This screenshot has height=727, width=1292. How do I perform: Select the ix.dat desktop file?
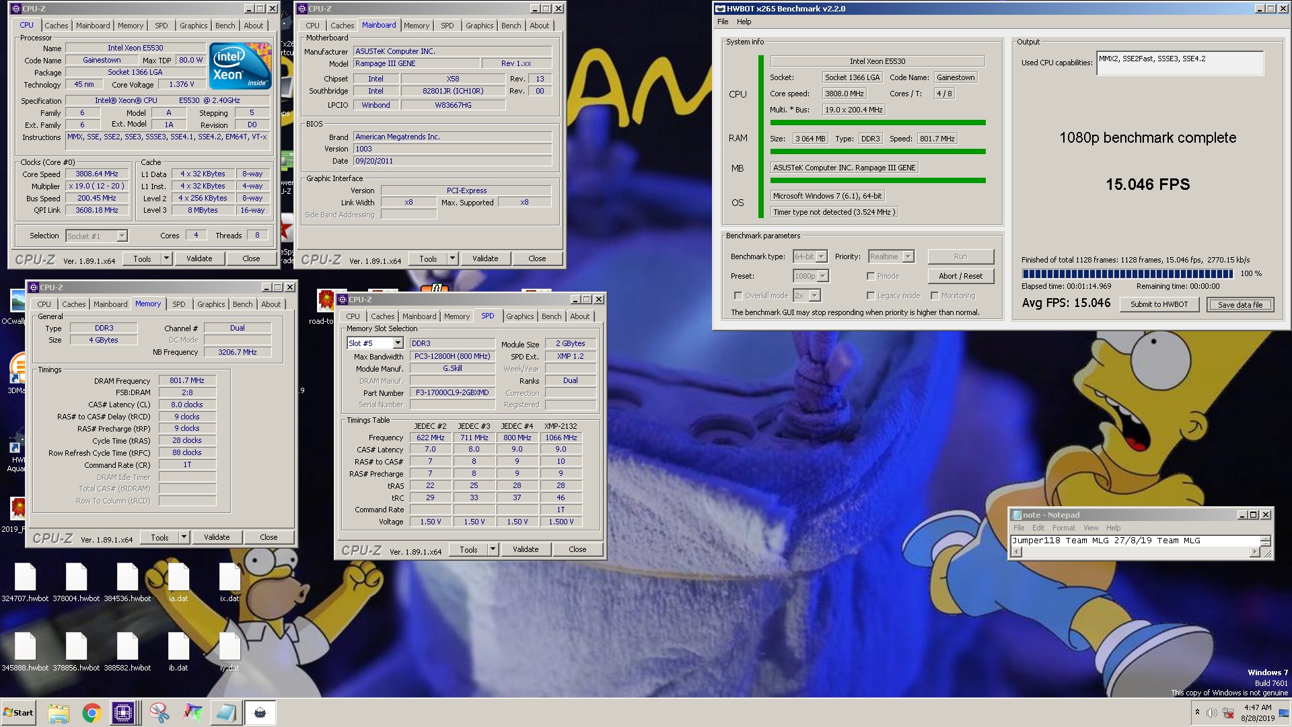pyautogui.click(x=229, y=582)
